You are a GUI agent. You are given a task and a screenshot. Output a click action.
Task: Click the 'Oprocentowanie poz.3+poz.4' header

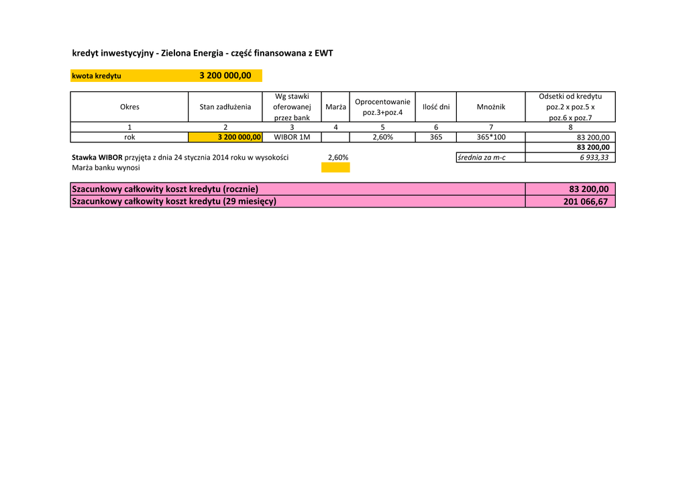click(x=382, y=107)
